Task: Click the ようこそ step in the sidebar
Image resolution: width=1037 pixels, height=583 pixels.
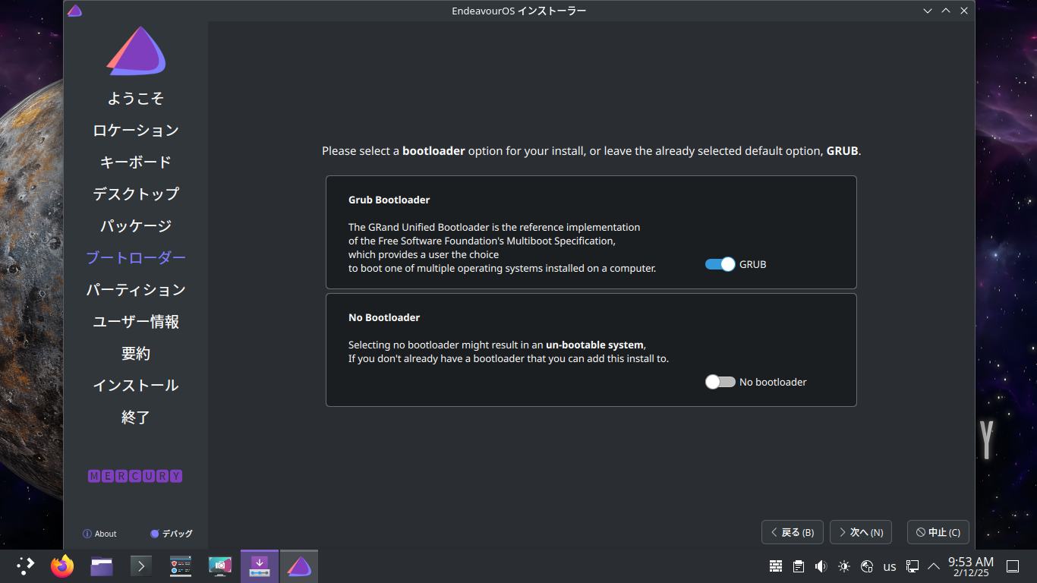Action: [x=136, y=98]
